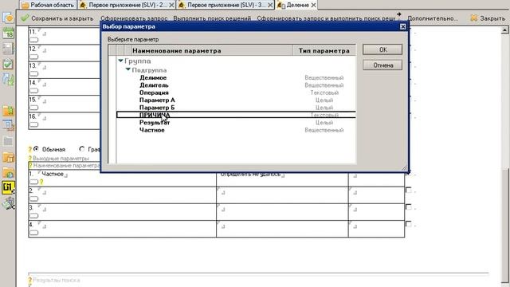The height and width of the screenshot is (287, 510).
Task: Click help mark next to Выходные параметры
Action: (30, 159)
